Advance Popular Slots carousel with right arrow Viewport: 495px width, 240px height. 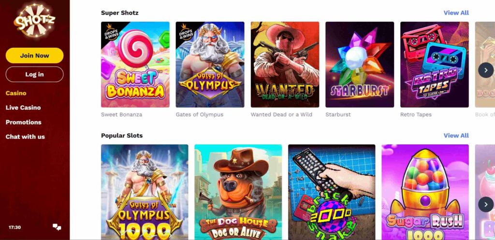[485, 204]
